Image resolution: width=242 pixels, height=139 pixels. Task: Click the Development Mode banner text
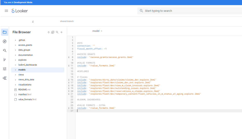pos(18,3)
